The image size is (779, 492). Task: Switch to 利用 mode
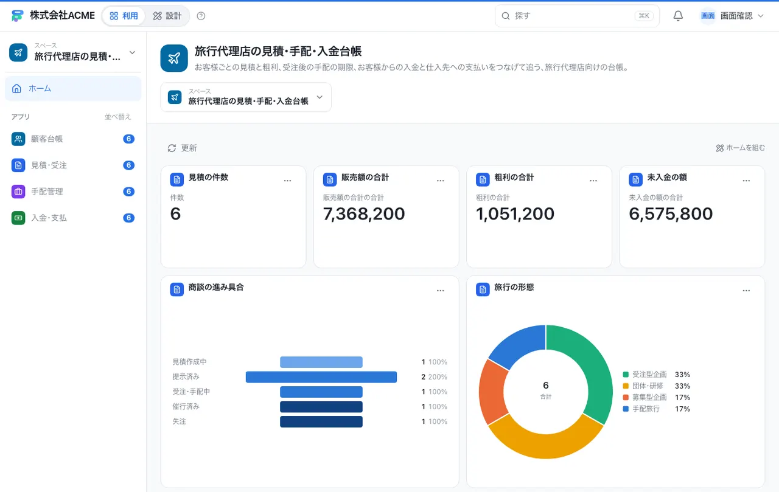[124, 16]
